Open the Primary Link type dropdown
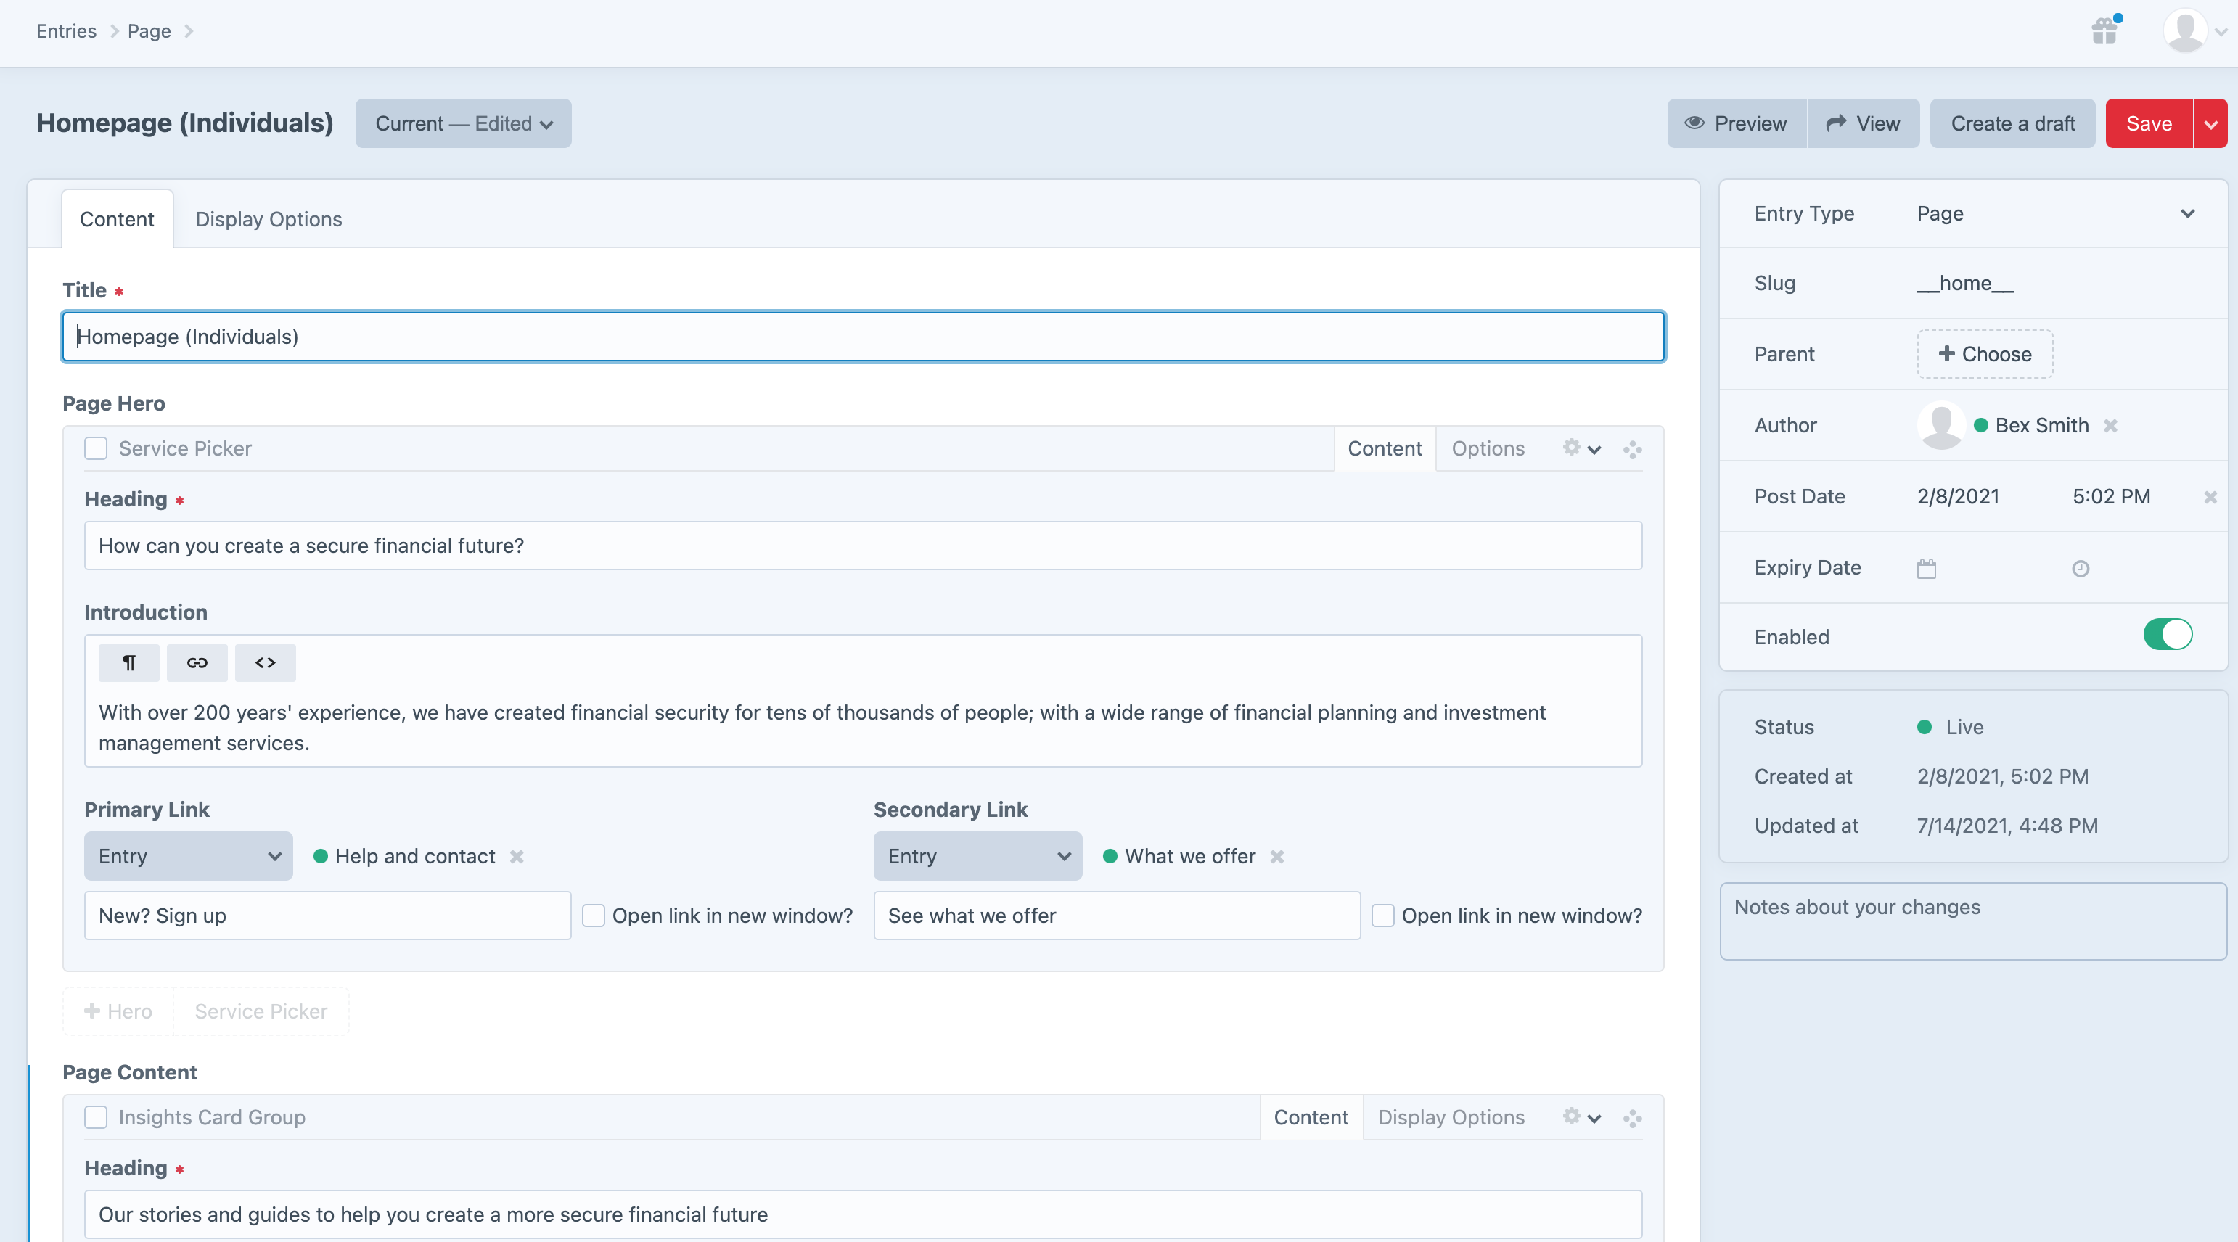This screenshot has width=2238, height=1242. coord(189,856)
